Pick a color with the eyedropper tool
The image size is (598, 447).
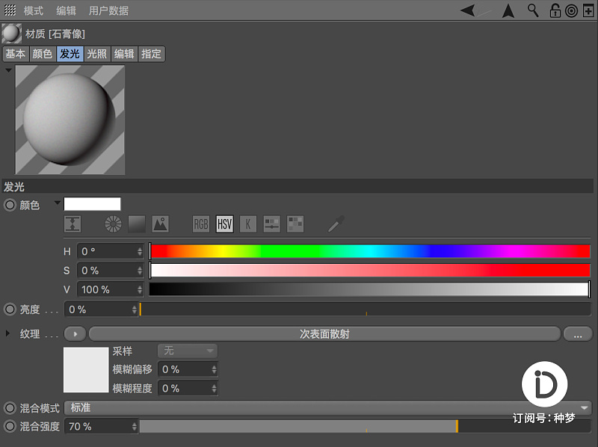336,224
